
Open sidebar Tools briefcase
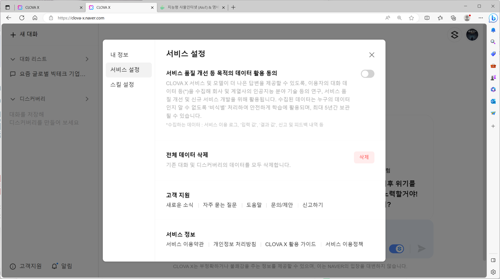click(493, 66)
